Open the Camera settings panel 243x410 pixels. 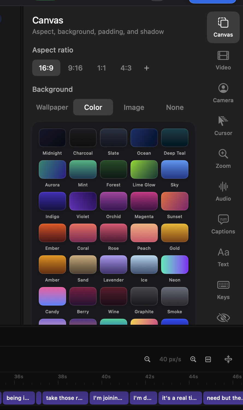(223, 93)
